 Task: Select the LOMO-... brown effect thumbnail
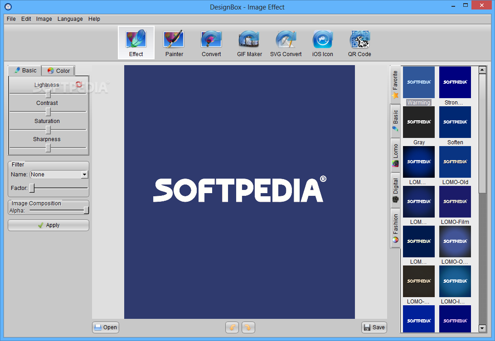[418, 281]
